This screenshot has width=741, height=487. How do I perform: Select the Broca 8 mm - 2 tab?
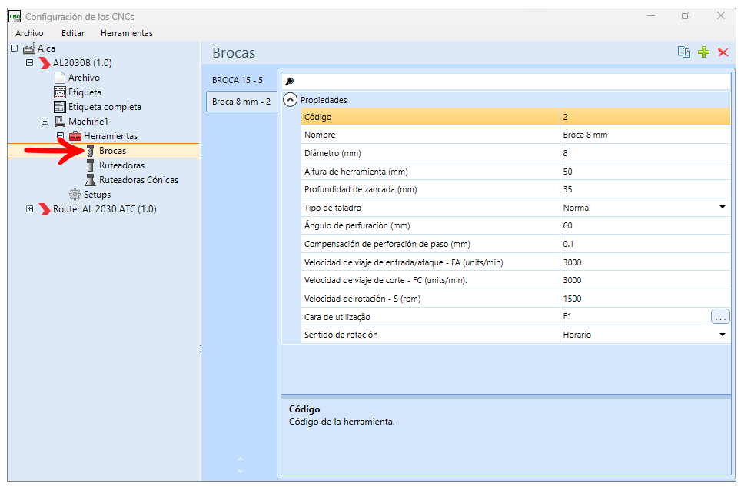click(241, 102)
